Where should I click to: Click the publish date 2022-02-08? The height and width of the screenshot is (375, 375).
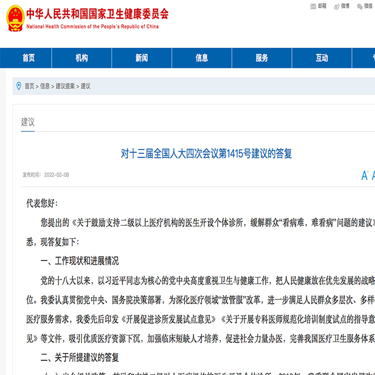pyautogui.click(x=56, y=175)
